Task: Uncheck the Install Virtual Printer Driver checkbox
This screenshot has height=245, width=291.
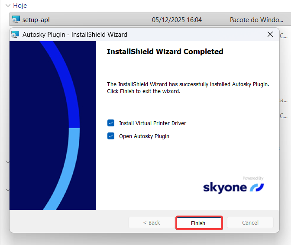Action: point(111,123)
